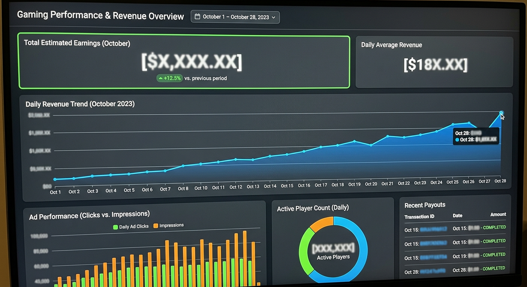The width and height of the screenshot is (527, 287).
Task: Click the Ad Performance (Clicks vs. Impressions) title
Action: click(89, 215)
